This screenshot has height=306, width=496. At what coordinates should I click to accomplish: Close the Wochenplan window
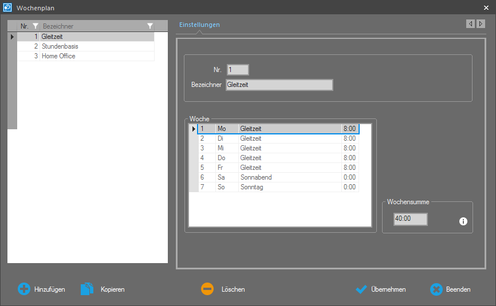pyautogui.click(x=486, y=7)
